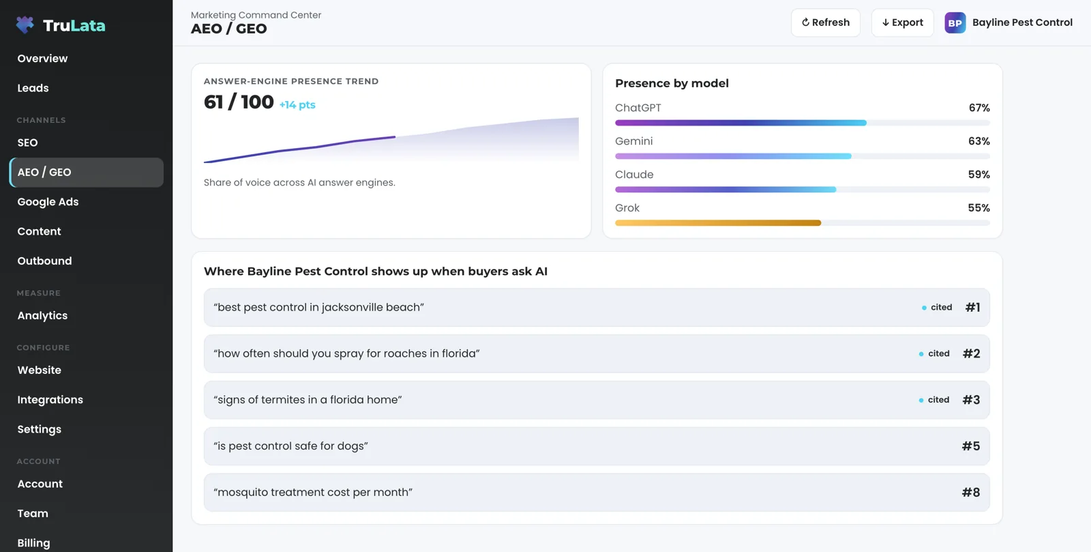
Task: Click the #2 rank value
Action: tap(972, 353)
